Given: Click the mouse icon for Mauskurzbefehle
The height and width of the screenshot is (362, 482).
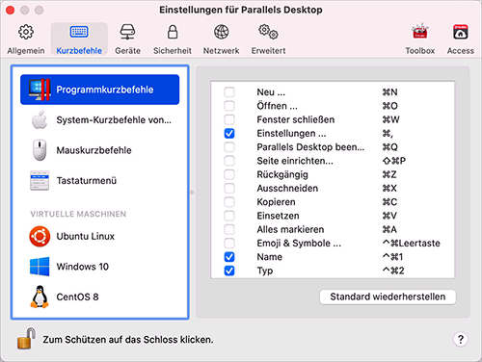Looking at the screenshot, I should 40,150.
